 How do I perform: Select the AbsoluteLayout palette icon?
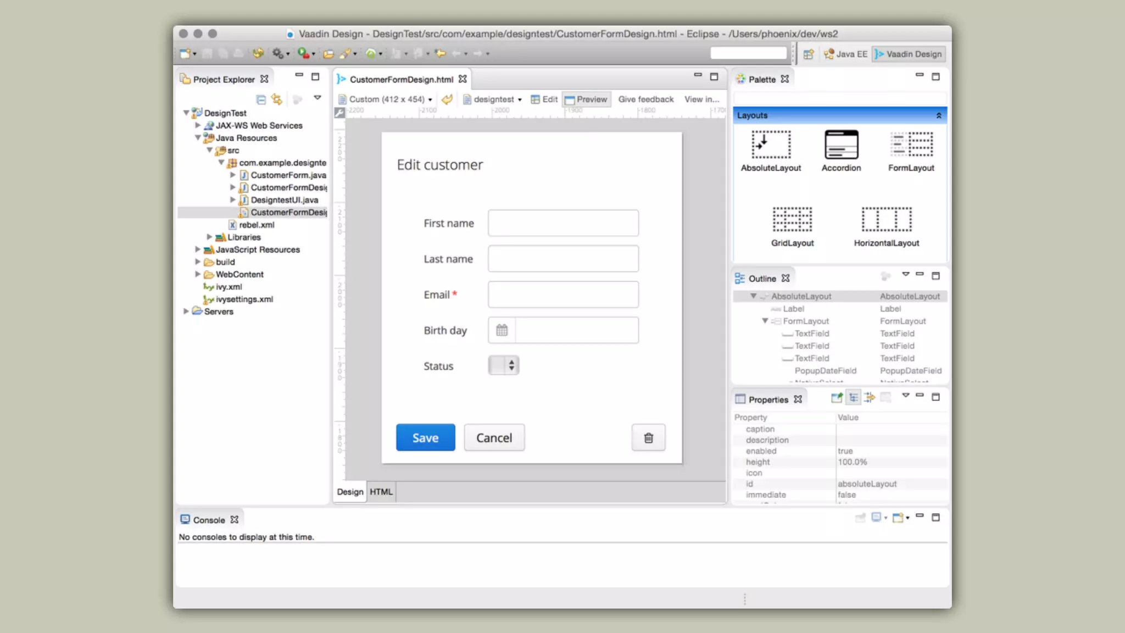pyautogui.click(x=771, y=145)
